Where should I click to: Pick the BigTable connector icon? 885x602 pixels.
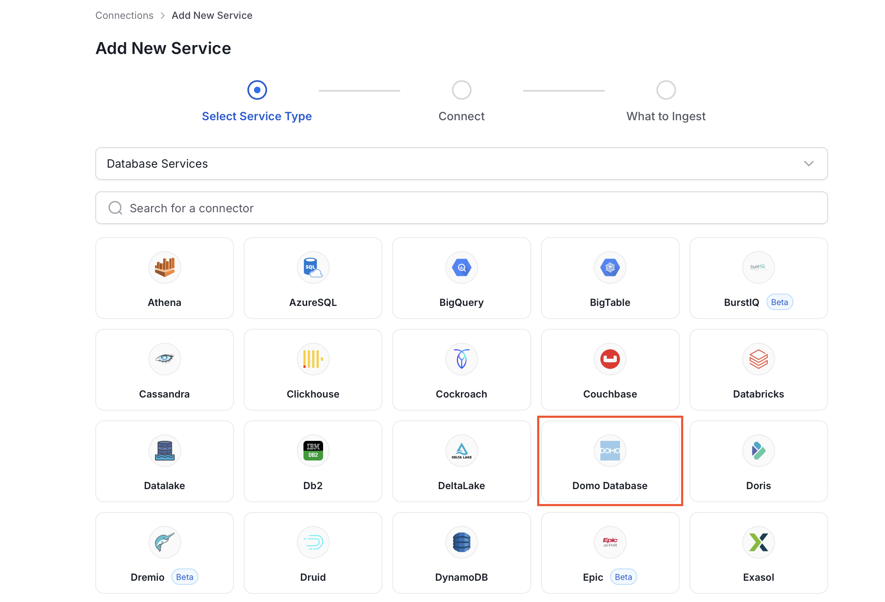point(610,267)
